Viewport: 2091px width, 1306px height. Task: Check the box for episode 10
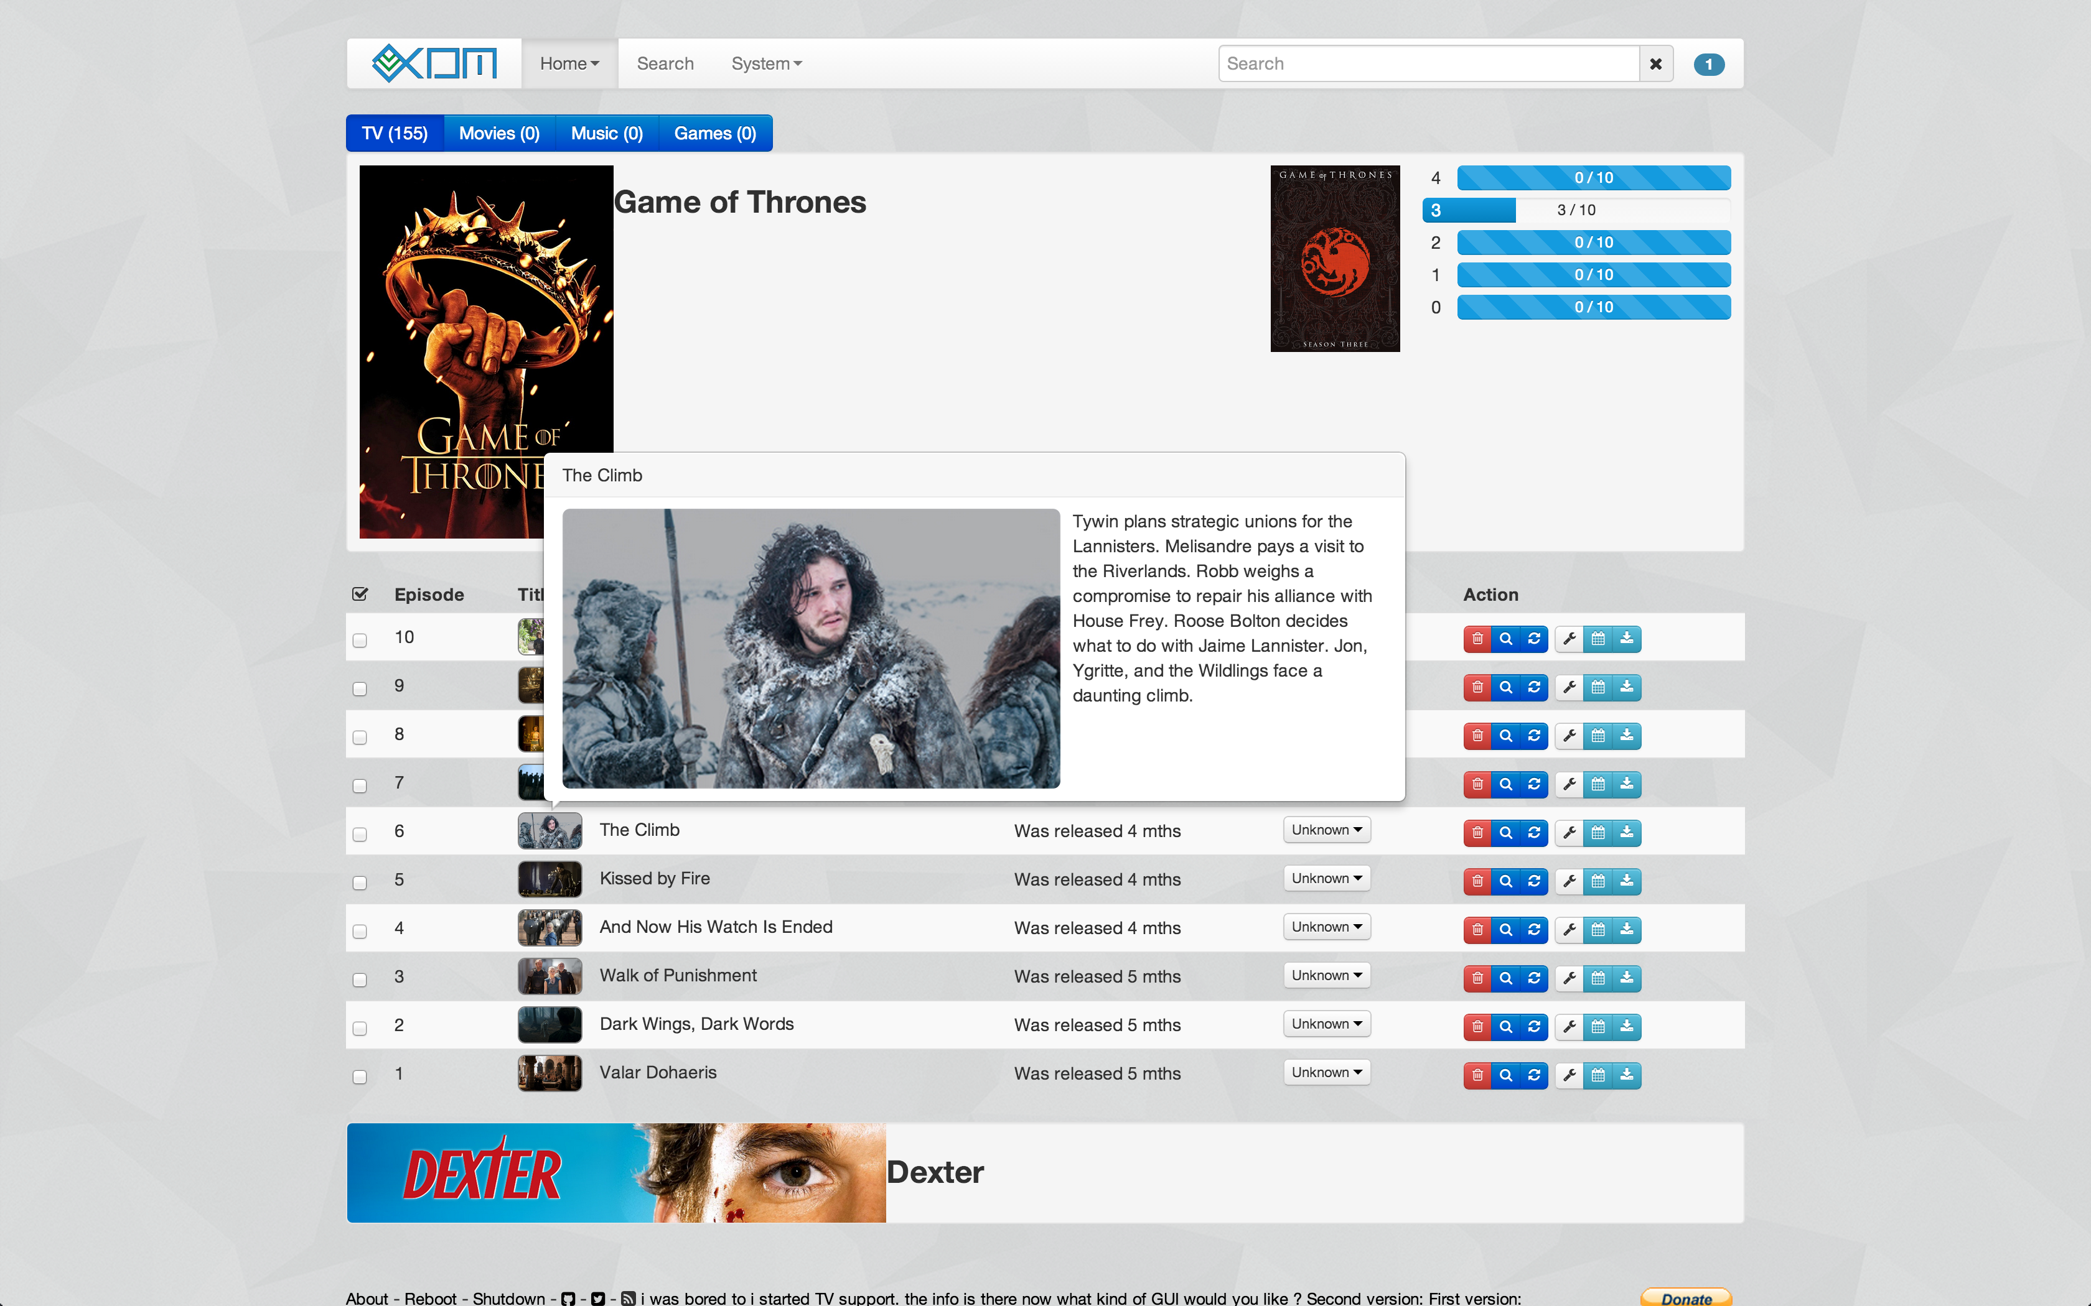(360, 640)
